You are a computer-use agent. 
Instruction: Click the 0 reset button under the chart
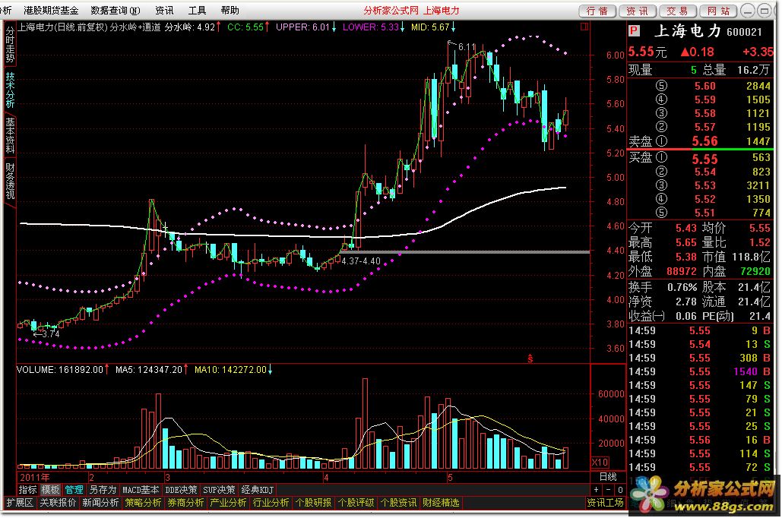tap(619, 490)
